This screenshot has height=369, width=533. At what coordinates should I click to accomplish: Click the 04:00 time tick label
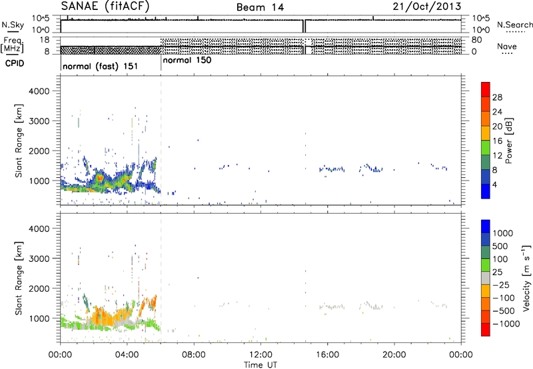point(127,355)
